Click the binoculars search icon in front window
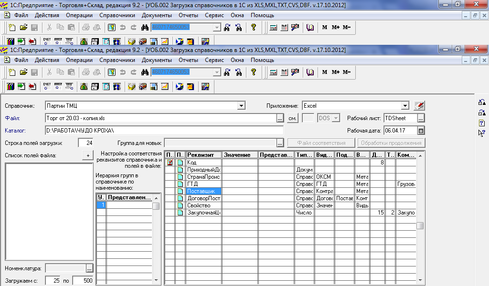The width and height of the screenshot is (489, 286). click(x=145, y=72)
